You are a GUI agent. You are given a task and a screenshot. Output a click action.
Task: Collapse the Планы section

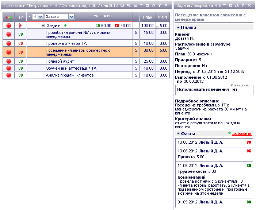[x=178, y=28]
